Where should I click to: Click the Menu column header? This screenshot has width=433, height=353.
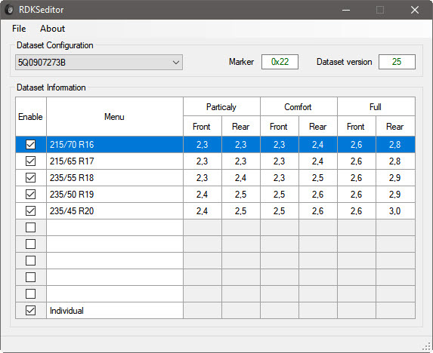tap(115, 117)
